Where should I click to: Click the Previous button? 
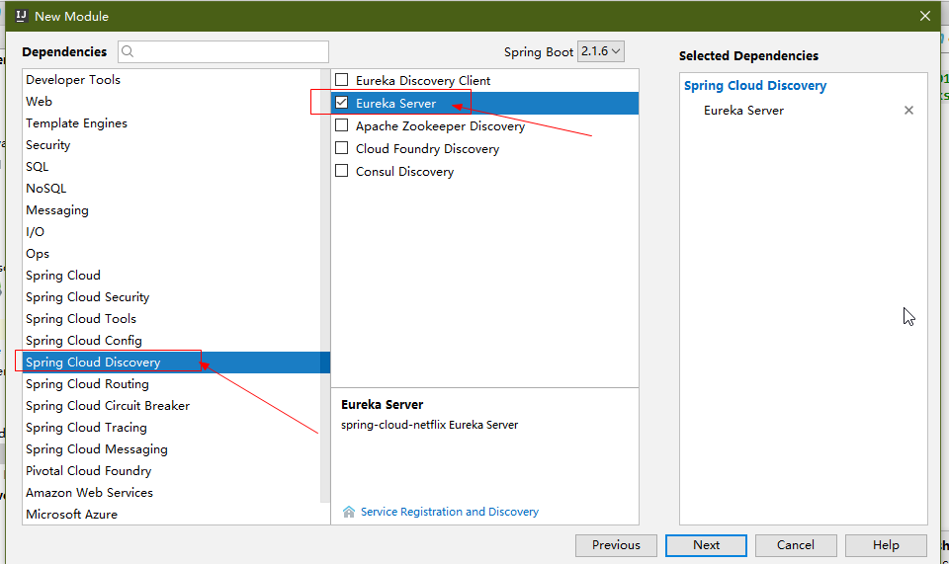pyautogui.click(x=616, y=545)
